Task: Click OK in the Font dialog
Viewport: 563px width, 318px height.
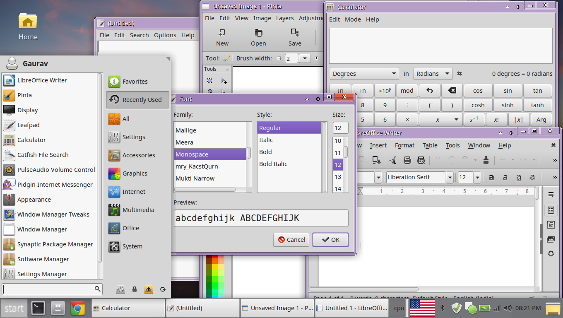Action: pos(330,240)
